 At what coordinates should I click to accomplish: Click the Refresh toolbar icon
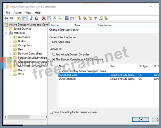pos(54,18)
